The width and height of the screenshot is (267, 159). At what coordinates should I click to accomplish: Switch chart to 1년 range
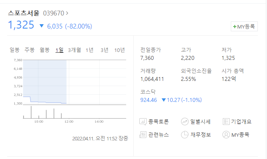(90, 50)
